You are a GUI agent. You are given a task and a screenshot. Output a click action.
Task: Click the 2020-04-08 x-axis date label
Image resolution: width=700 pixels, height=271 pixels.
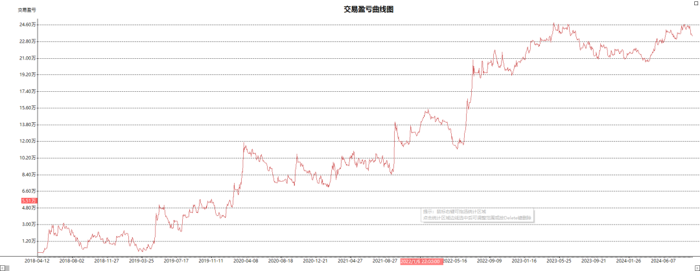pos(246,261)
